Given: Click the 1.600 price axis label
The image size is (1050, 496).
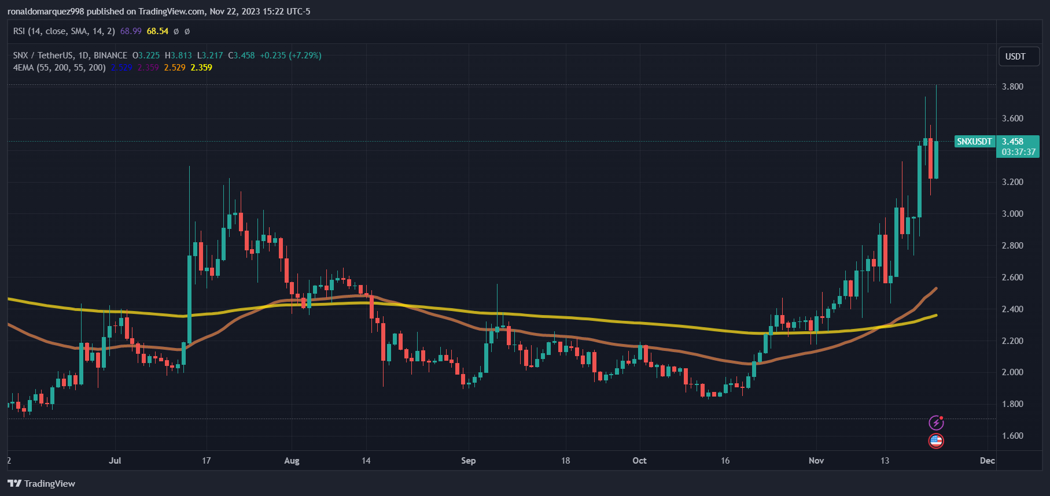Looking at the screenshot, I should (1012, 436).
